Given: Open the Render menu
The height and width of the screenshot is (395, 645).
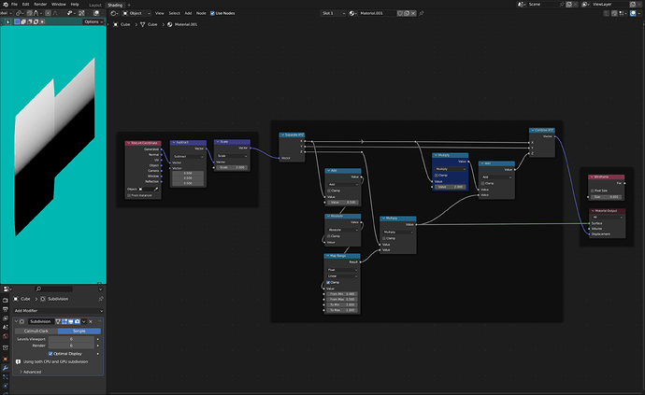Looking at the screenshot, I should [40, 4].
